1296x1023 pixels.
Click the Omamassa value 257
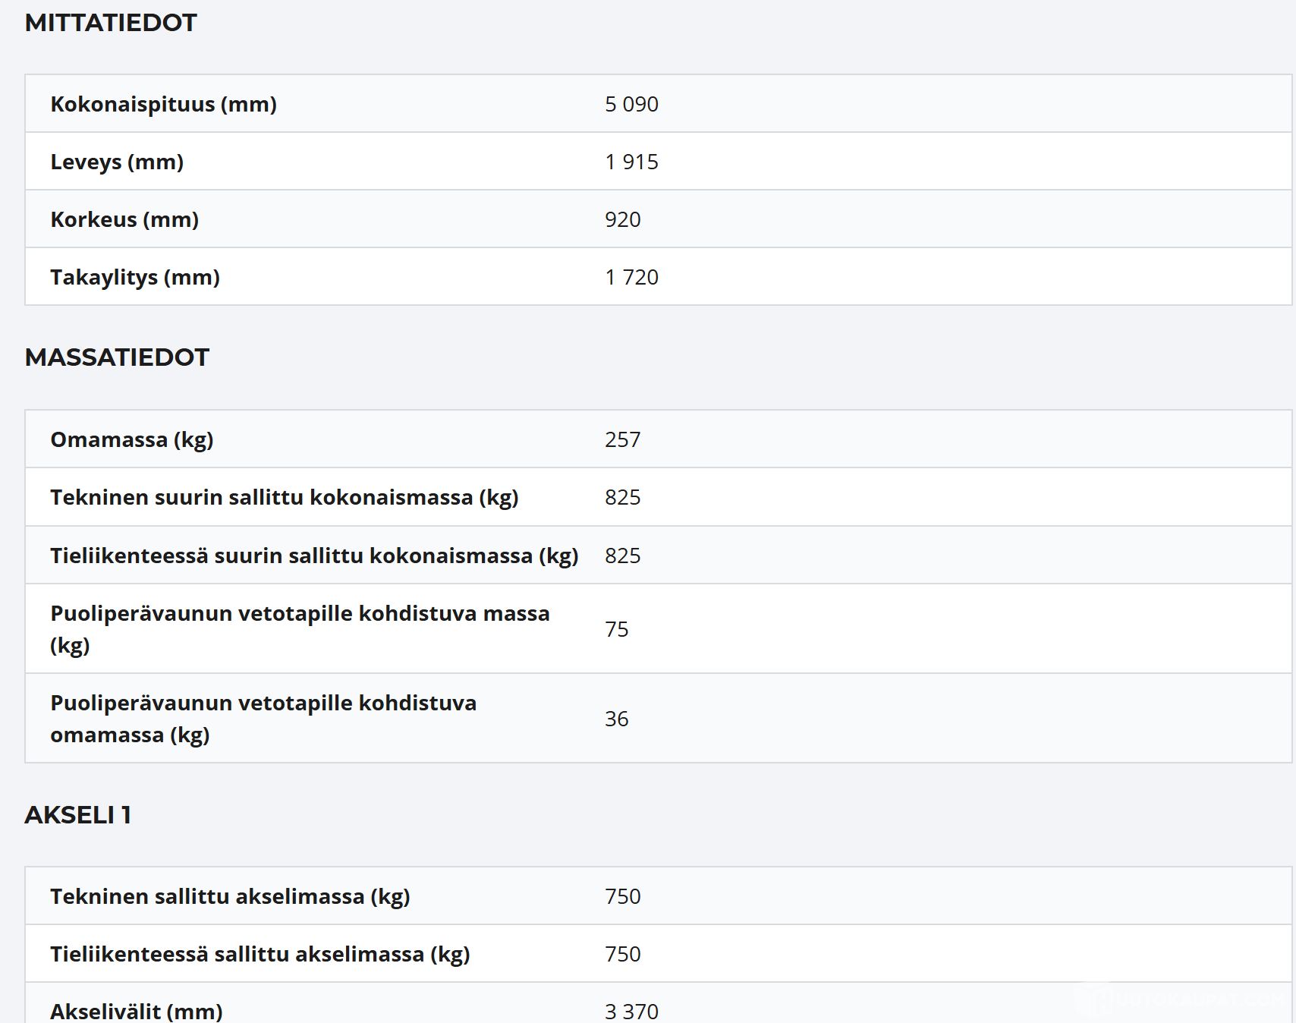(x=622, y=439)
